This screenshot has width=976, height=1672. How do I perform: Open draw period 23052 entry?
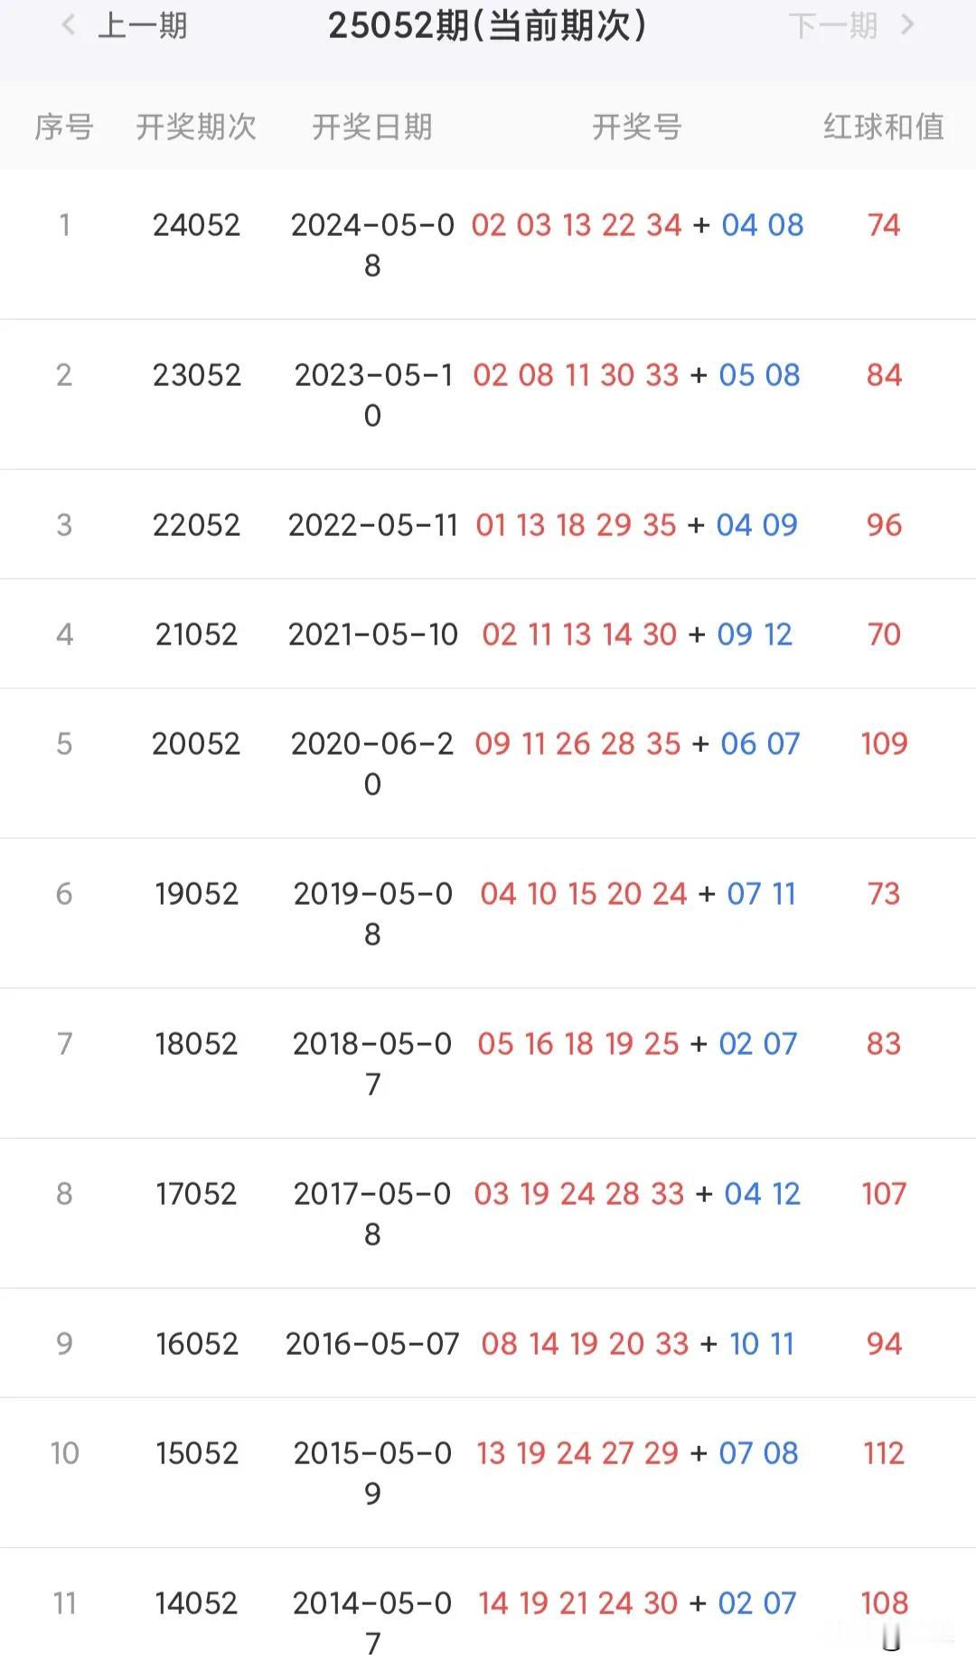pos(196,375)
